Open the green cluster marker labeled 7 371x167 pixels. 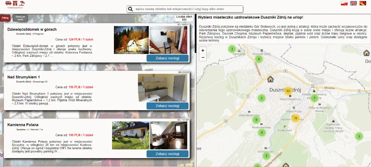[314, 98]
